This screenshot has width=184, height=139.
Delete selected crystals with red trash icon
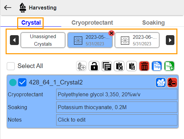pos(144,66)
